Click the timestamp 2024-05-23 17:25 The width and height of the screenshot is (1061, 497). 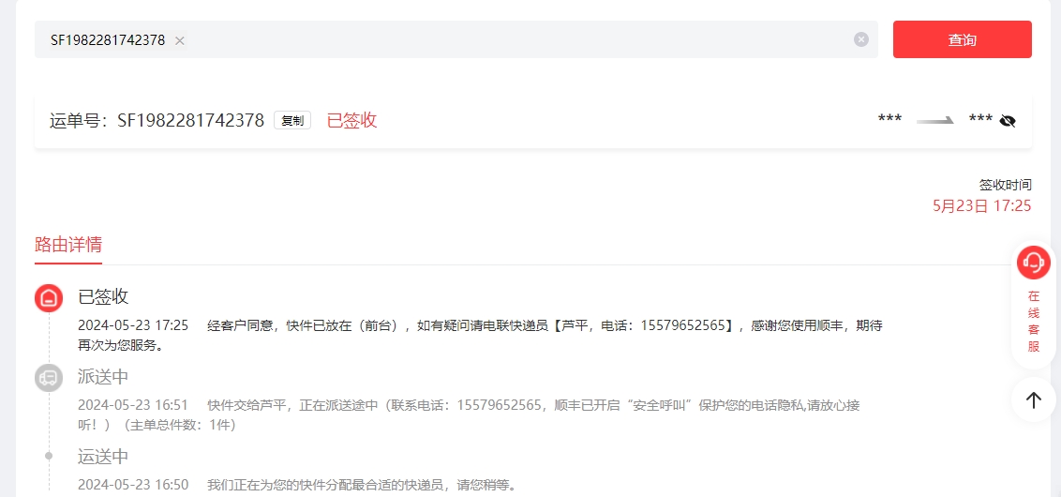tap(133, 325)
